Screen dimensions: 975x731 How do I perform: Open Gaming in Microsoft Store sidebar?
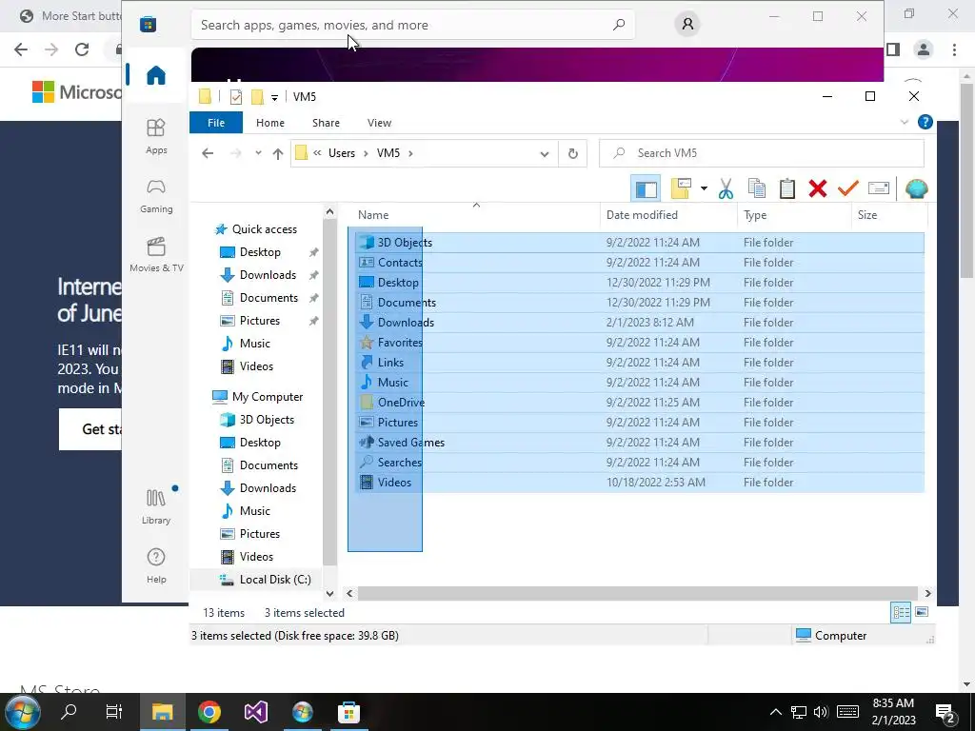click(x=156, y=195)
